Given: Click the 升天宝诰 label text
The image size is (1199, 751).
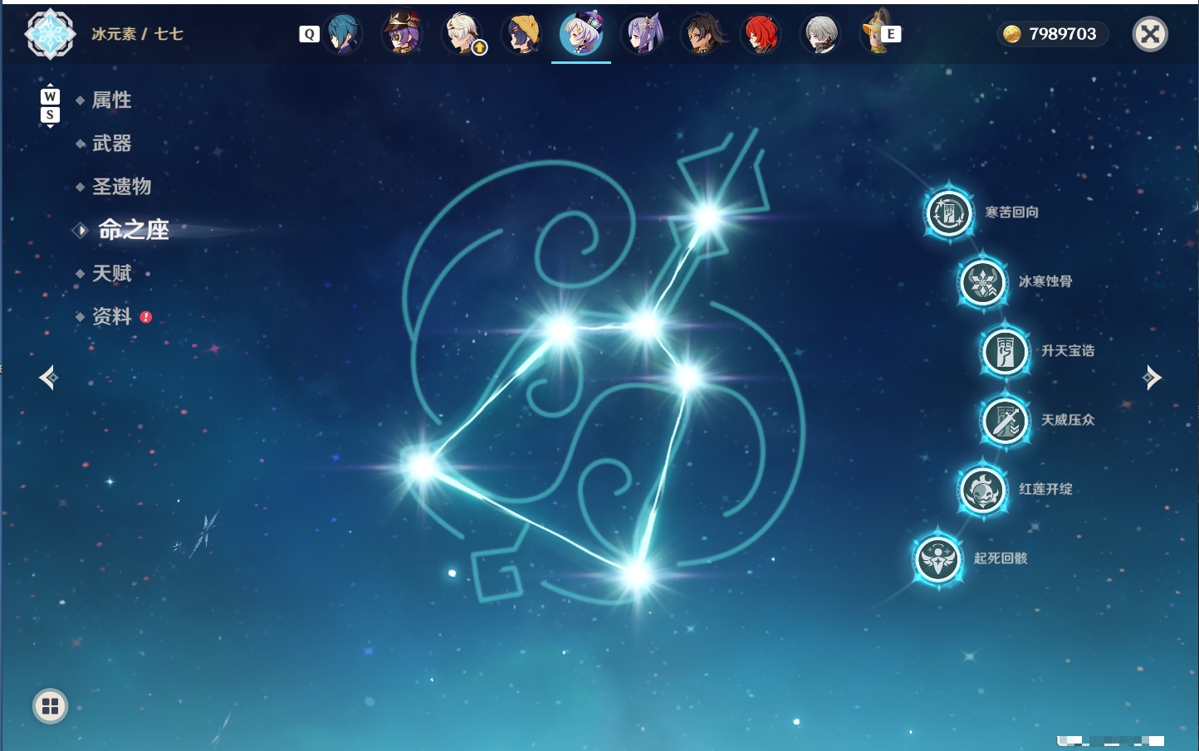Looking at the screenshot, I should coord(1068,351).
